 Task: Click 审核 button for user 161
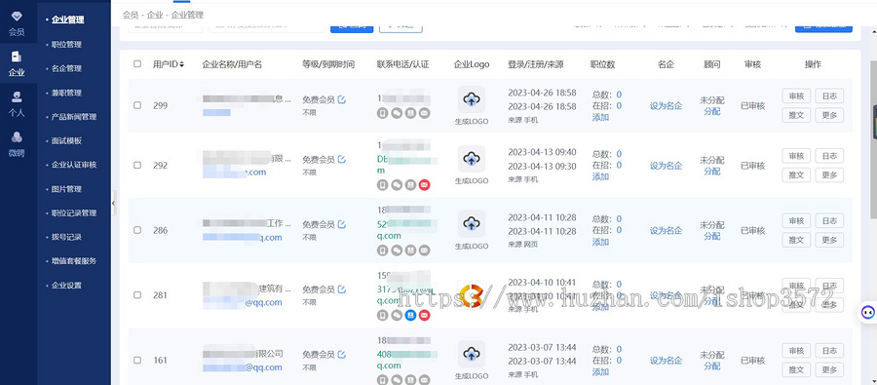click(x=796, y=350)
